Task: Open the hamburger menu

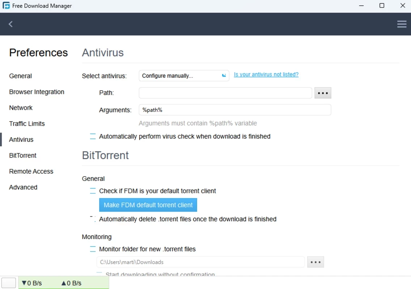Action: 402,24
